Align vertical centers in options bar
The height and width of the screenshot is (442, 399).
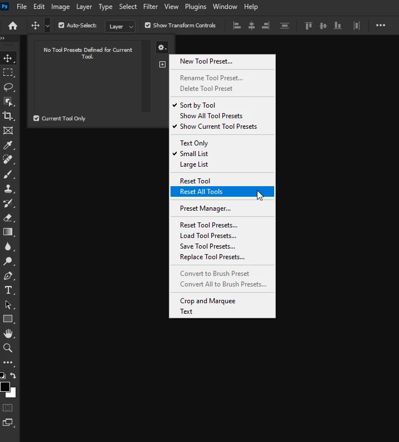pos(323,26)
